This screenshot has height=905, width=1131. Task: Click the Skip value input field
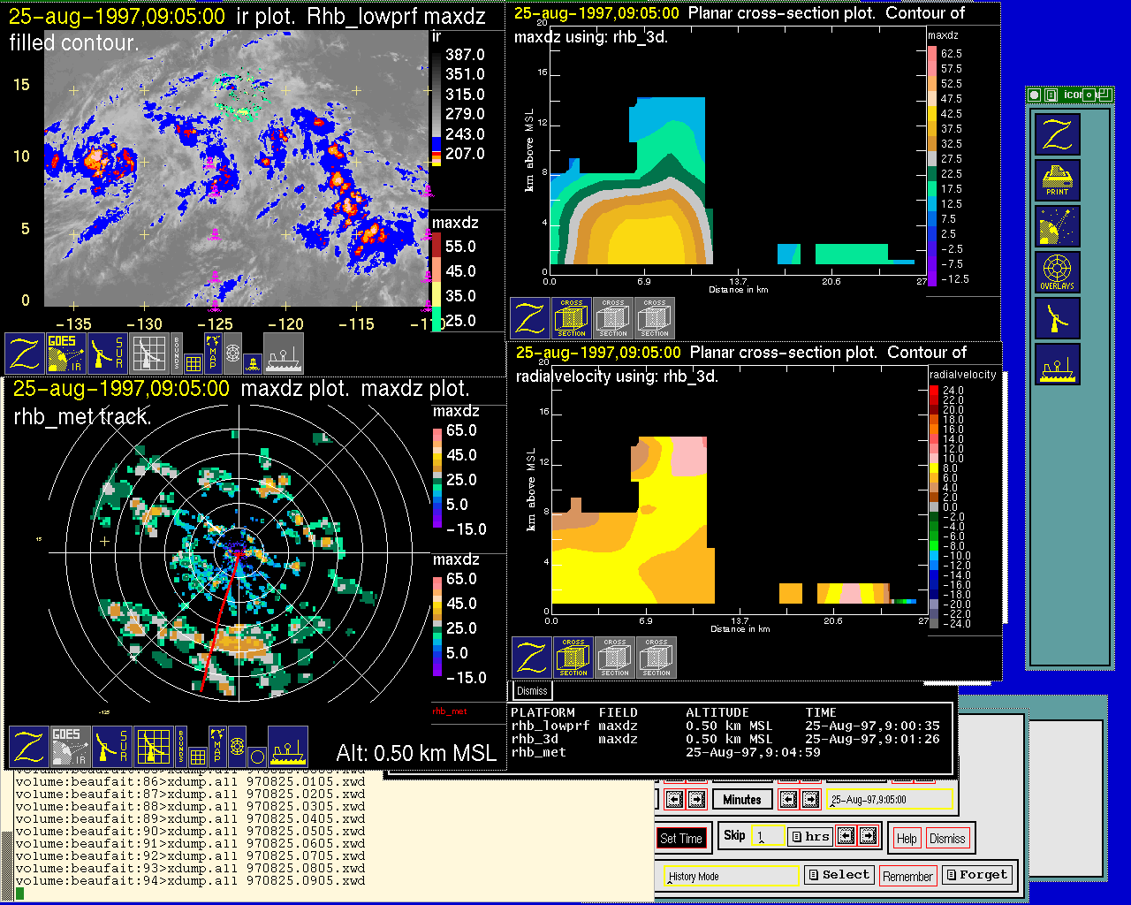click(767, 836)
